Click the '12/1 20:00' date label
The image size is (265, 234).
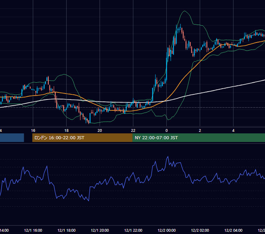(x=100, y=230)
